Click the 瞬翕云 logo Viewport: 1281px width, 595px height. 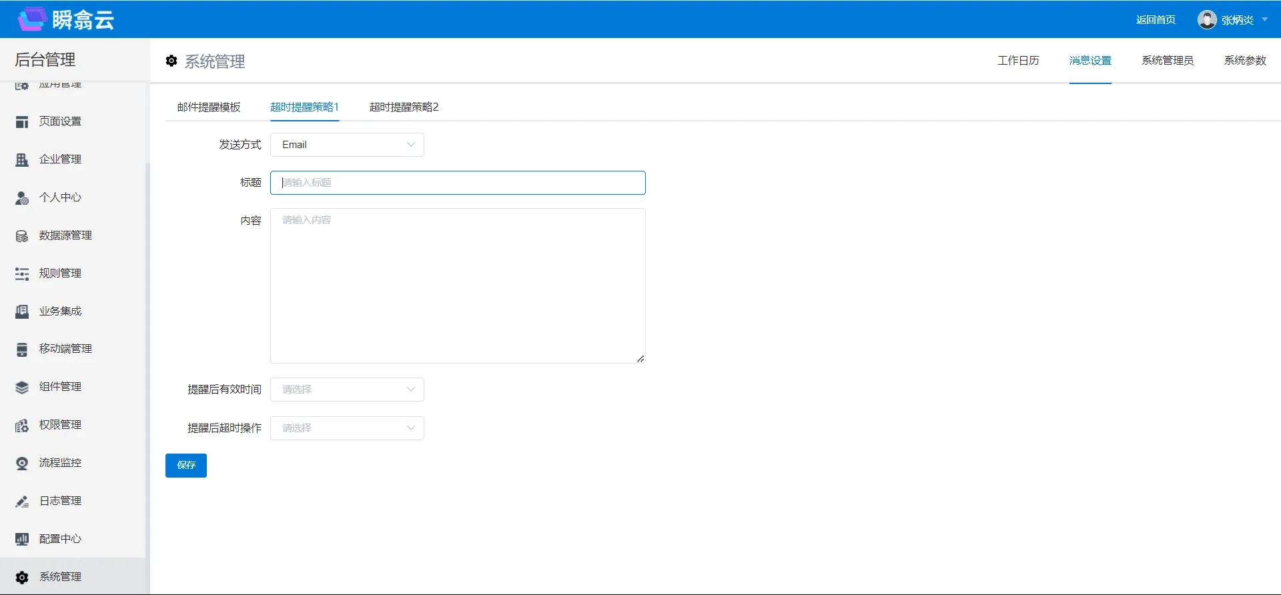(x=65, y=20)
